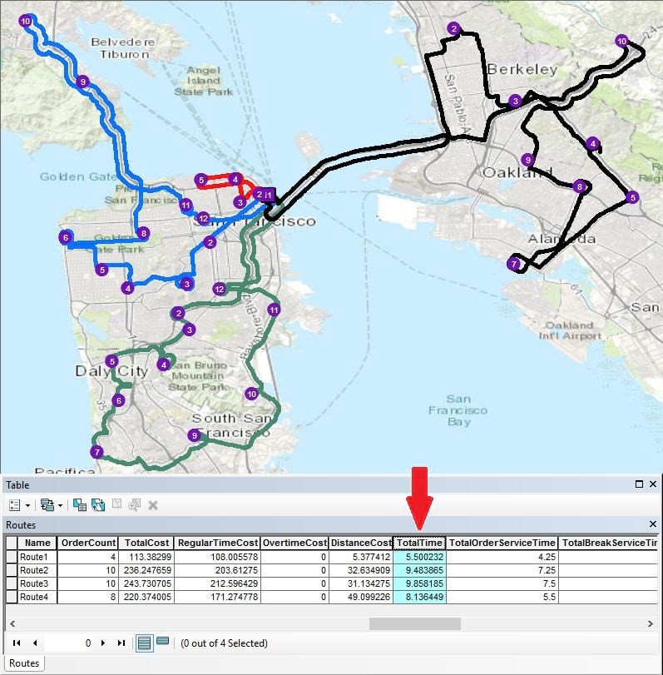Toggle Show Selected Records view

tap(163, 642)
